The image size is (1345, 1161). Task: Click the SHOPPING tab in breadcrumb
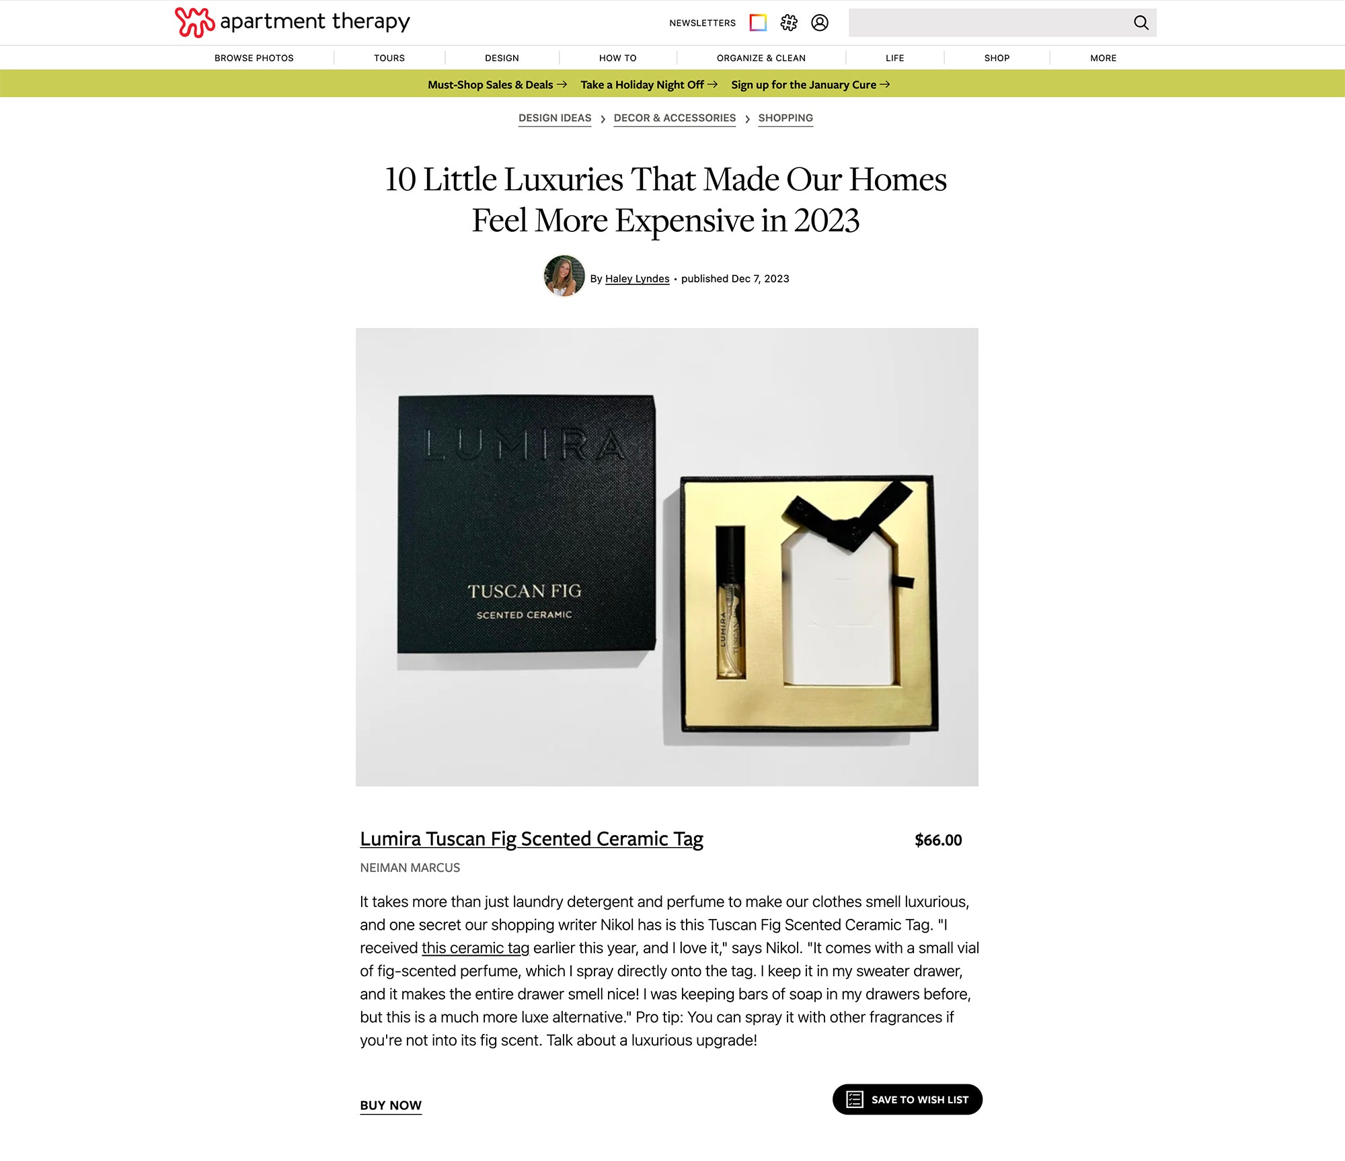click(785, 118)
